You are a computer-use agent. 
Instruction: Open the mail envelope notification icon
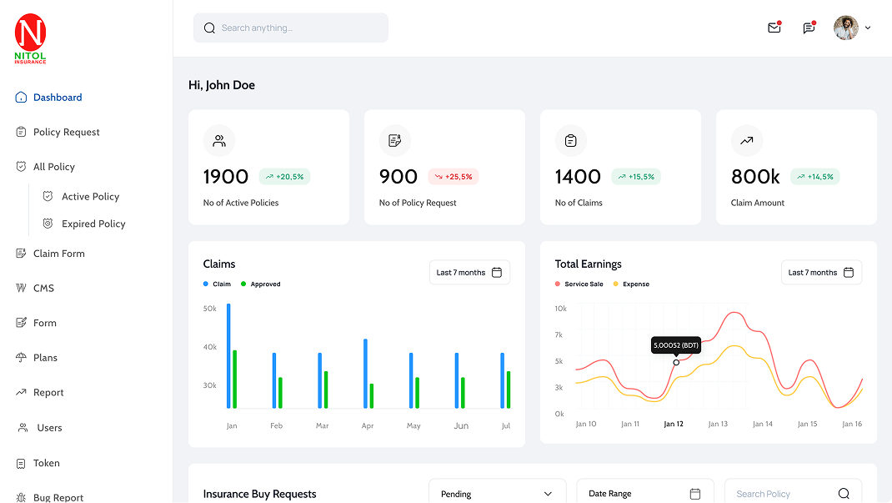pos(774,28)
